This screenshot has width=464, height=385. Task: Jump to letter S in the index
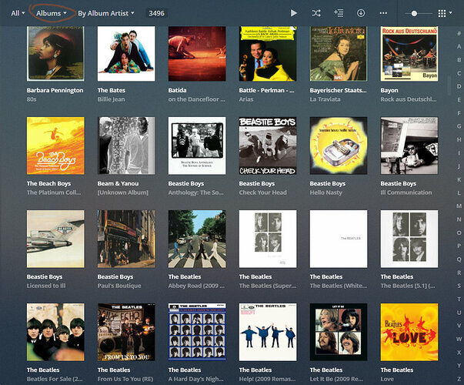(x=459, y=286)
